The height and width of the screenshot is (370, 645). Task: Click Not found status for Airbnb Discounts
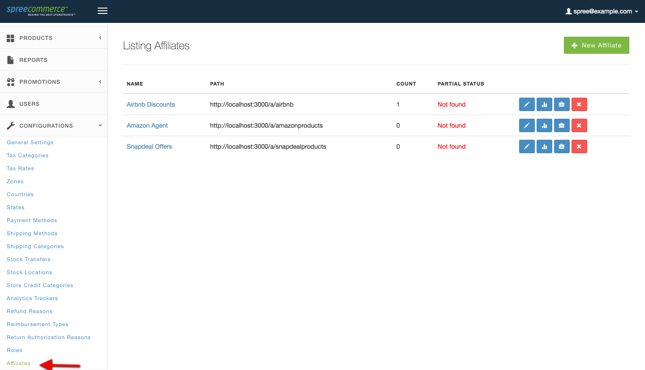451,104
